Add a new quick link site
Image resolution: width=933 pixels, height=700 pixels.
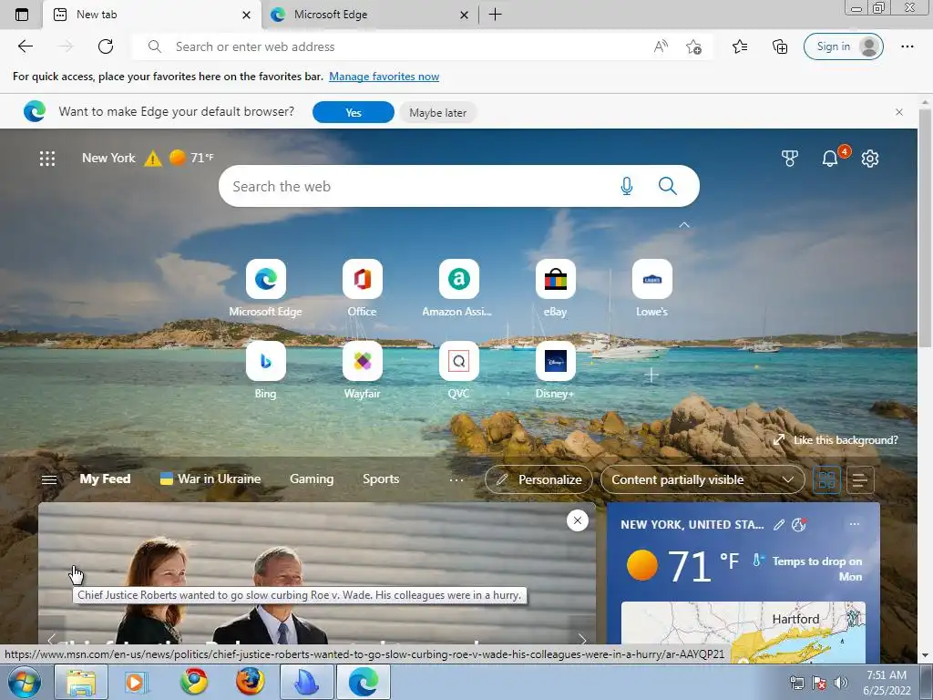651,375
